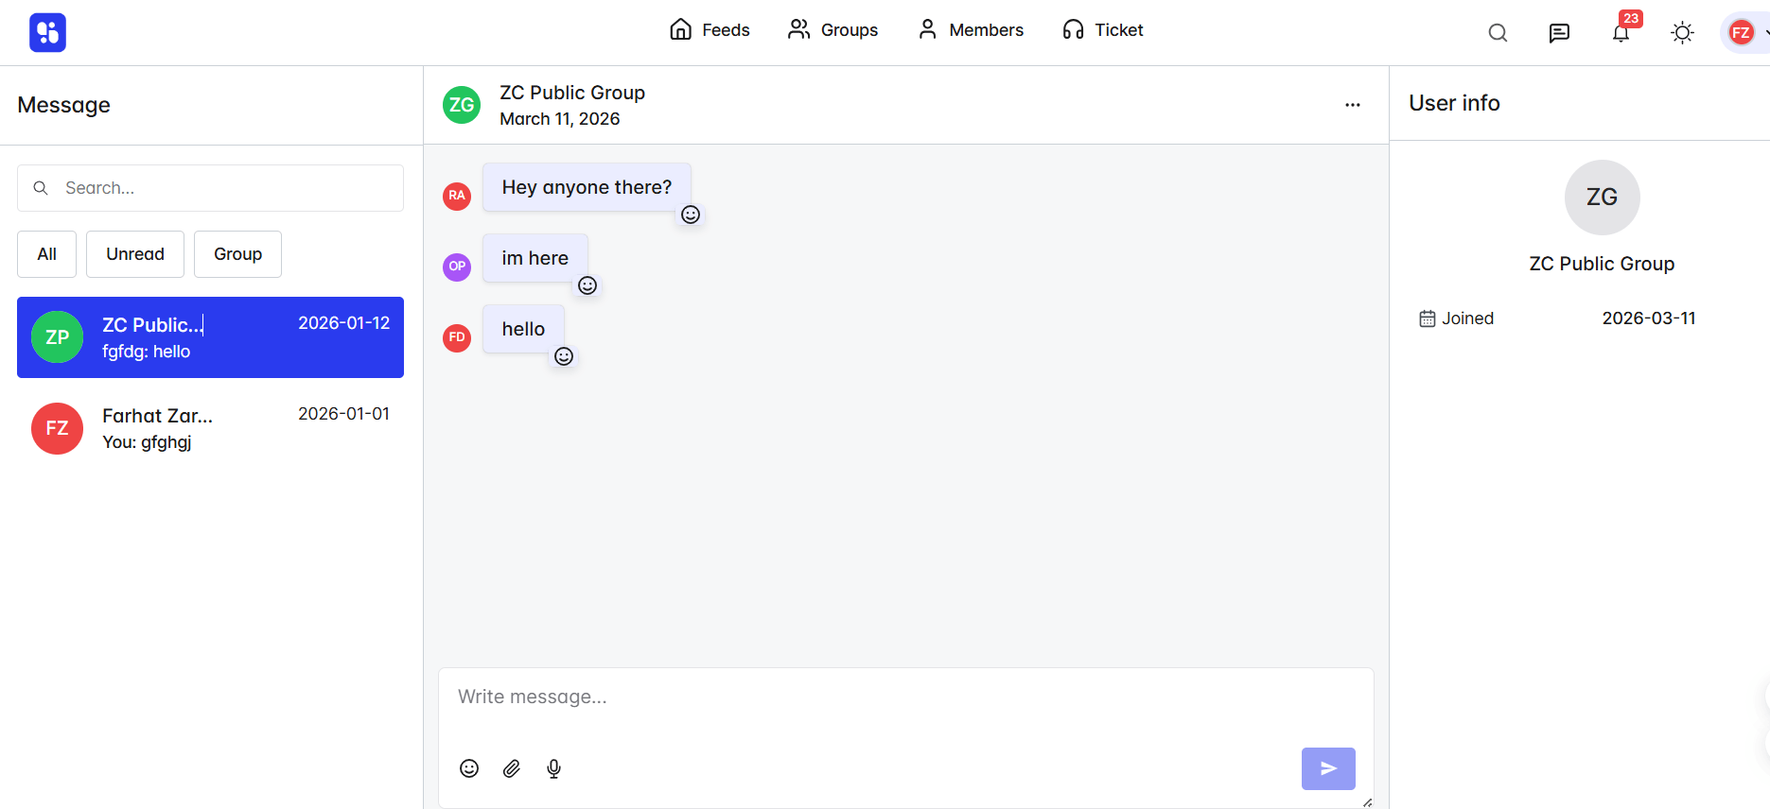Open Farhat Zar... conversation
The width and height of the screenshot is (1770, 809).
click(210, 428)
